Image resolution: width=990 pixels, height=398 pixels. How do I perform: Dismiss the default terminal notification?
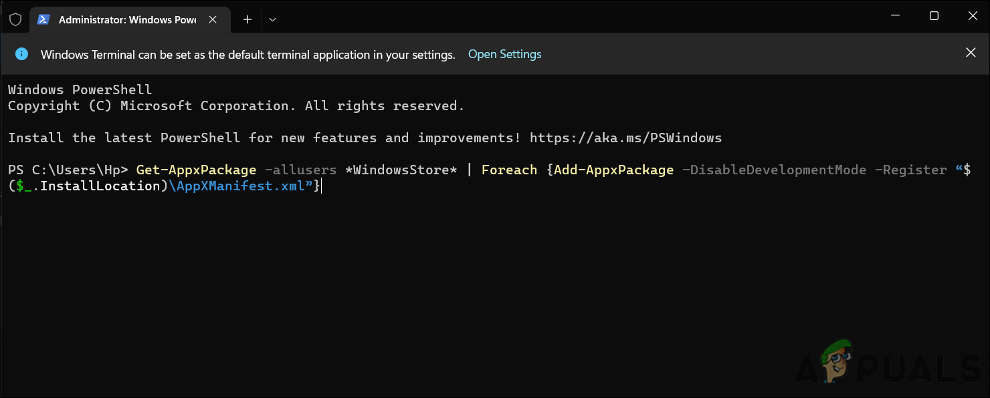pyautogui.click(x=971, y=53)
